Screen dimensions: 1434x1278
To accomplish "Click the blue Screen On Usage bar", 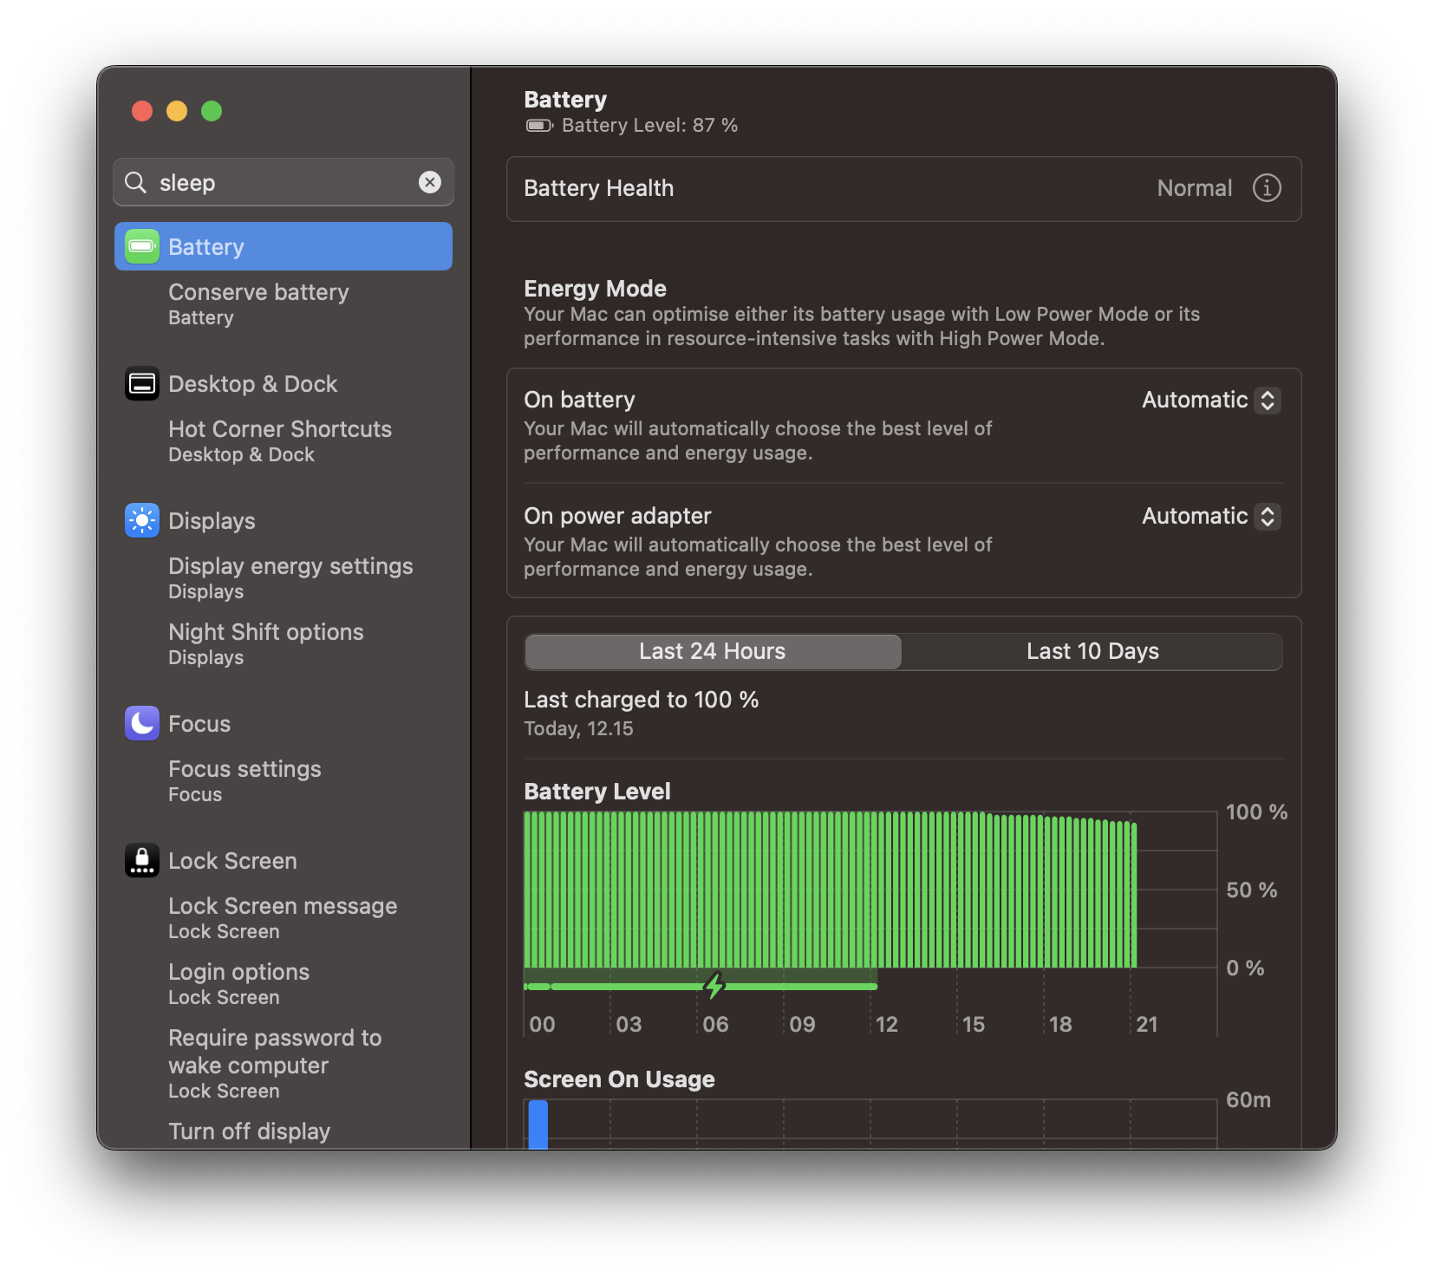I will tap(538, 1125).
